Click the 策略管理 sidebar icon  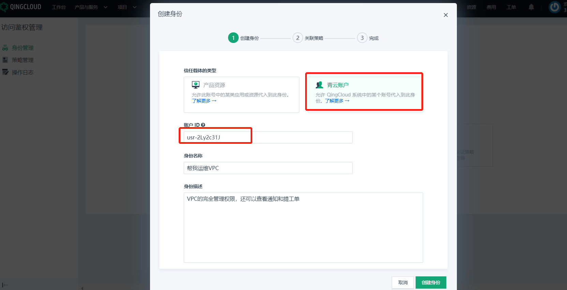5,60
